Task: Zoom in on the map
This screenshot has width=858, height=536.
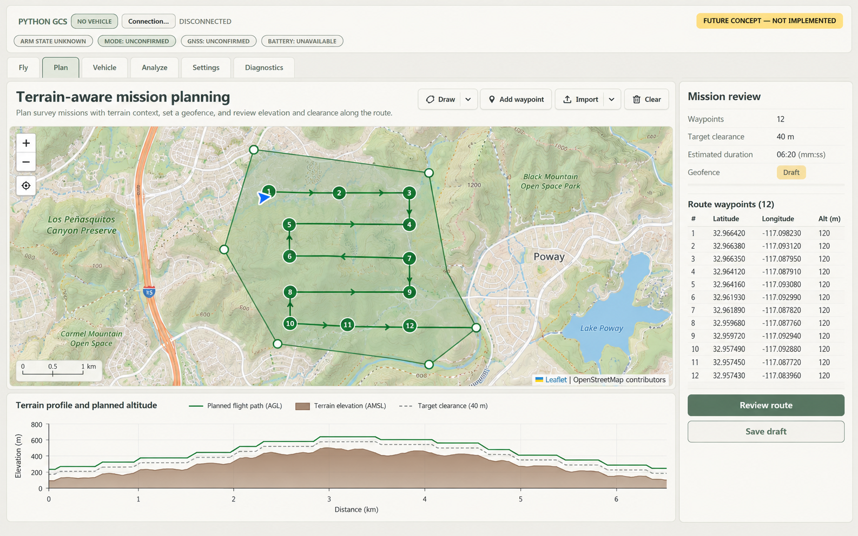Action: coord(26,143)
